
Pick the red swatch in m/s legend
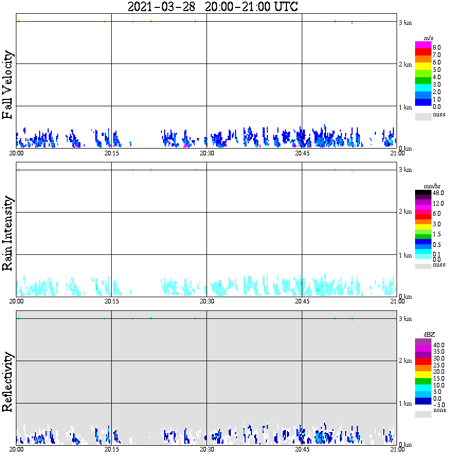pos(423,52)
